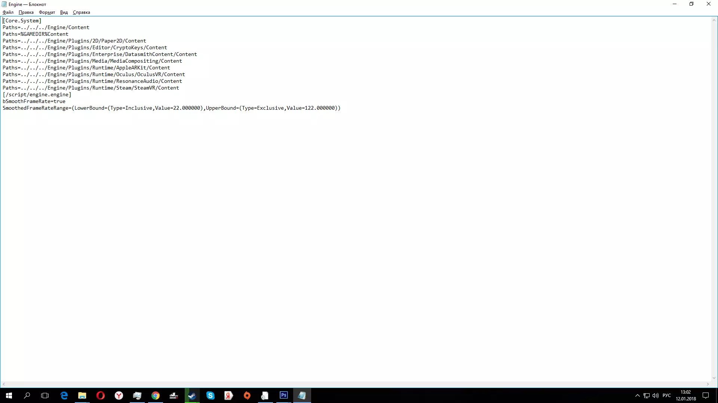
Task: Switch input language РУС indicator
Action: pyautogui.click(x=667, y=396)
